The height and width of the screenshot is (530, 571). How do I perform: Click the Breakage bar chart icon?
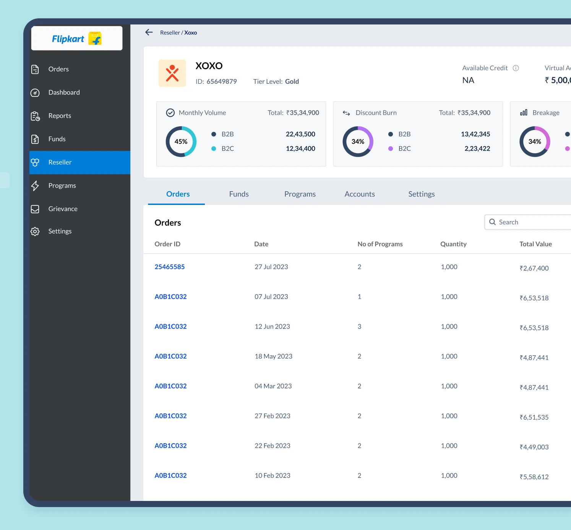point(524,112)
